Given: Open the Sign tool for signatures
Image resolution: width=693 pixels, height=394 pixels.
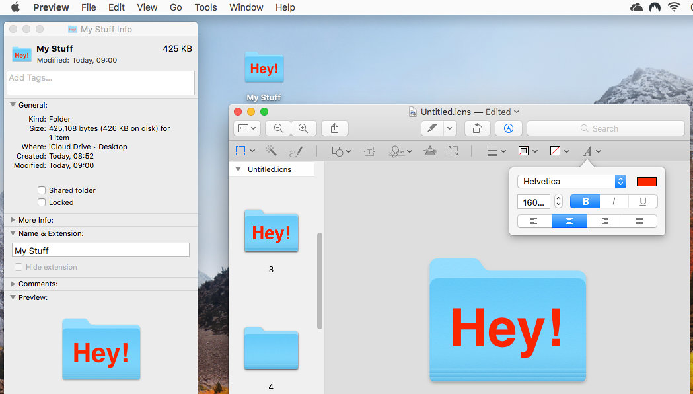Looking at the screenshot, I should pyautogui.click(x=397, y=151).
